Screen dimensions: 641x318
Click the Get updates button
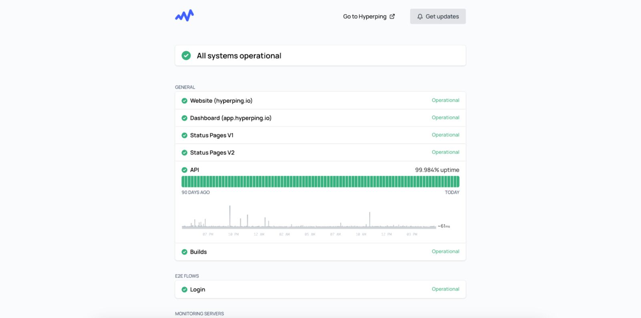point(438,16)
